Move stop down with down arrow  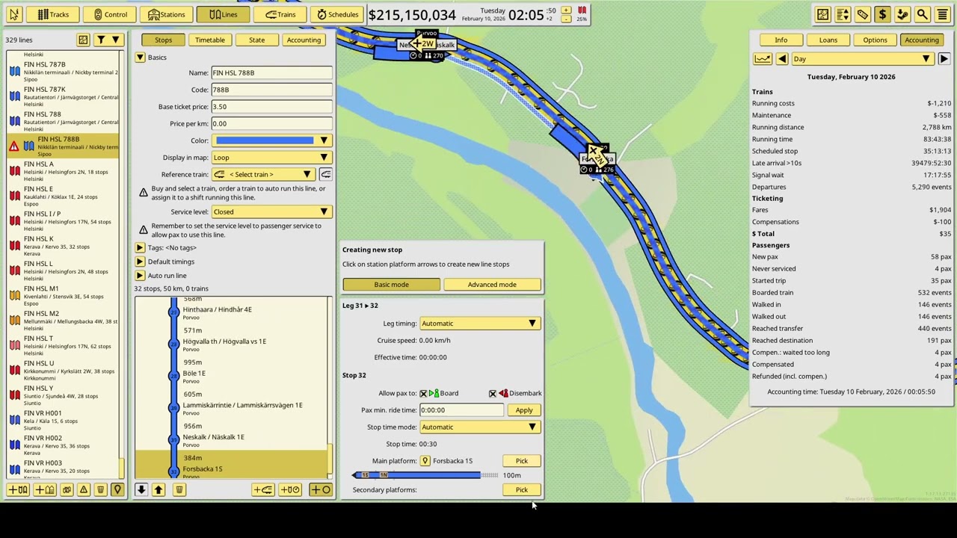(x=141, y=489)
